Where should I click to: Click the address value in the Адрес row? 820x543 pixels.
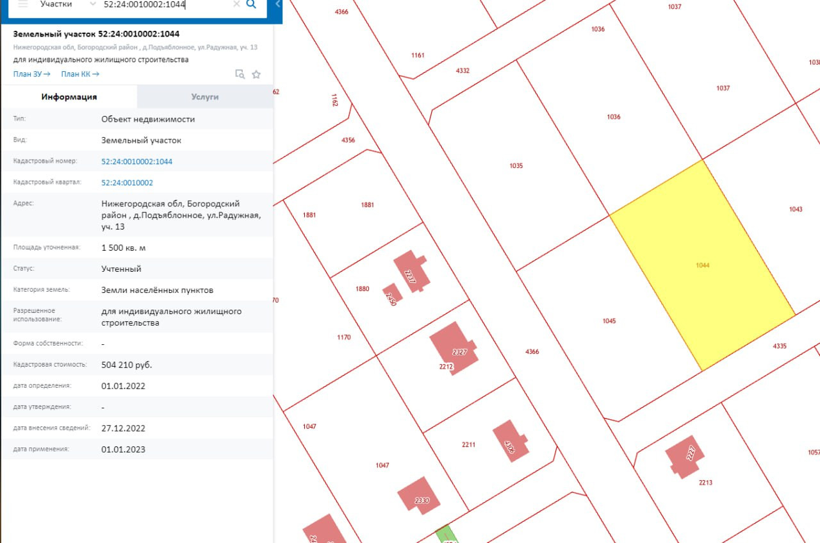tap(181, 215)
